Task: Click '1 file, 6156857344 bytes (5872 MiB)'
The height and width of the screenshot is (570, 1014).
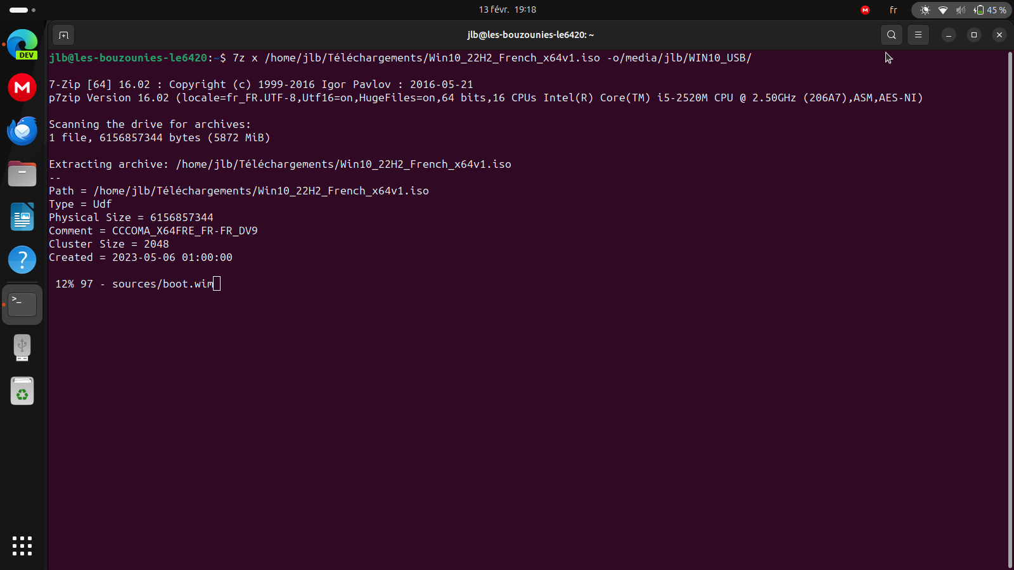Action: 160,137
